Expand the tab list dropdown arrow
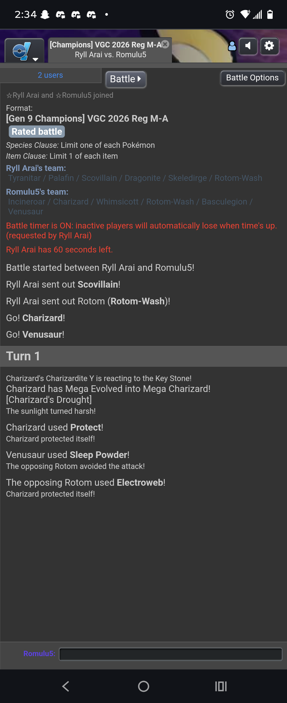The width and height of the screenshot is (287, 703). [35, 59]
